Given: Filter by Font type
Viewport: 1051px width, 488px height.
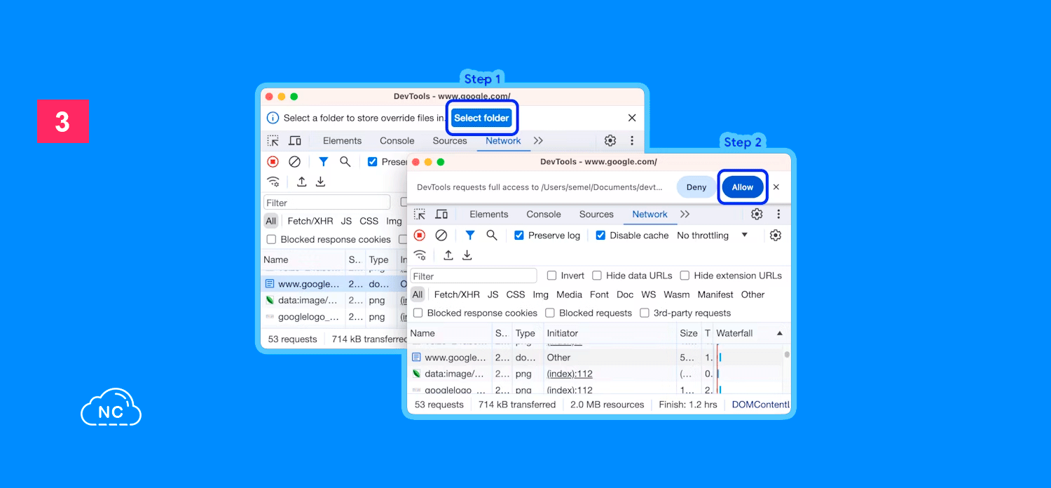Looking at the screenshot, I should point(599,295).
